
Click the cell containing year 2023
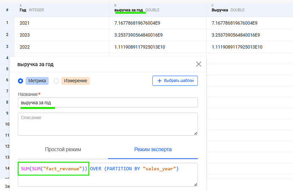[x=62, y=35]
